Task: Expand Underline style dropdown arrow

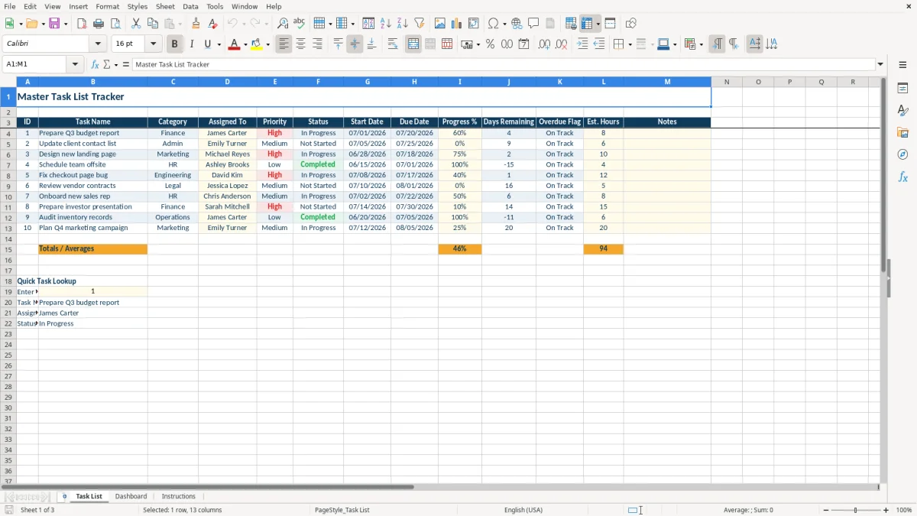Action: [x=219, y=44]
